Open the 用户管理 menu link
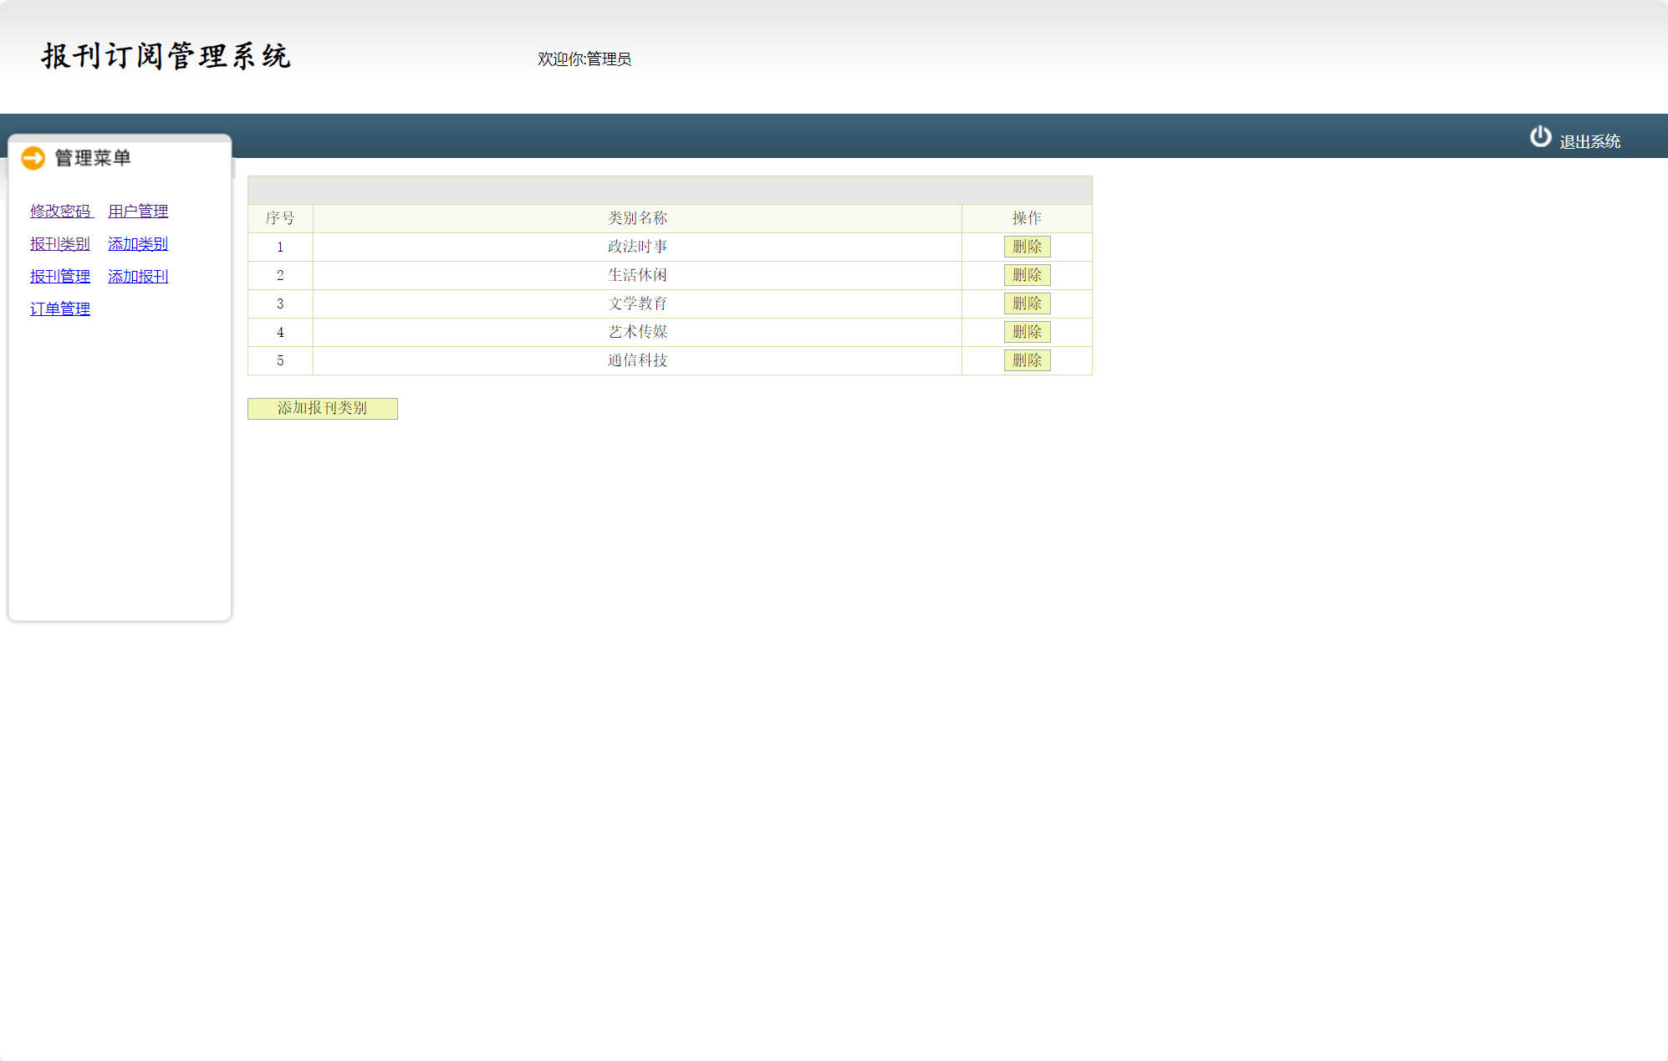1668x1061 pixels. click(138, 211)
